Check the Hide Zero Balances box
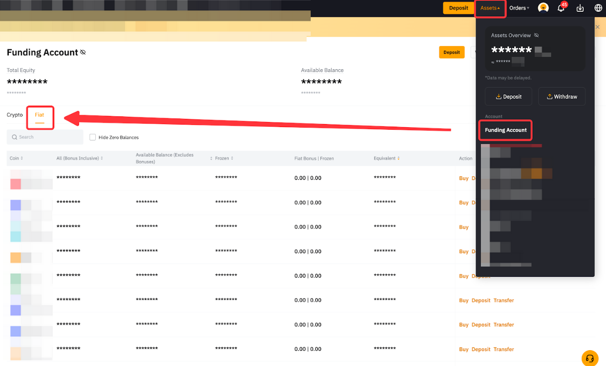The image size is (606, 366). click(x=93, y=137)
